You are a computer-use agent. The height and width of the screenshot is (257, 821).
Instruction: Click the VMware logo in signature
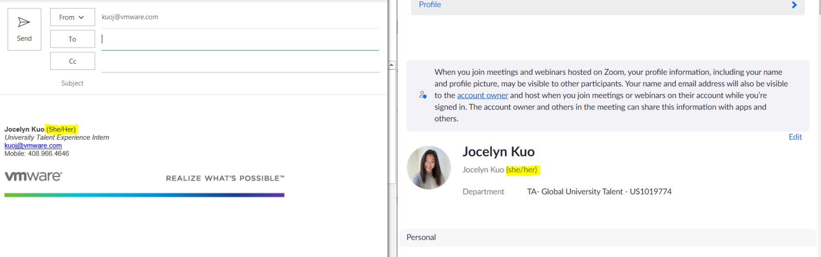tap(33, 176)
